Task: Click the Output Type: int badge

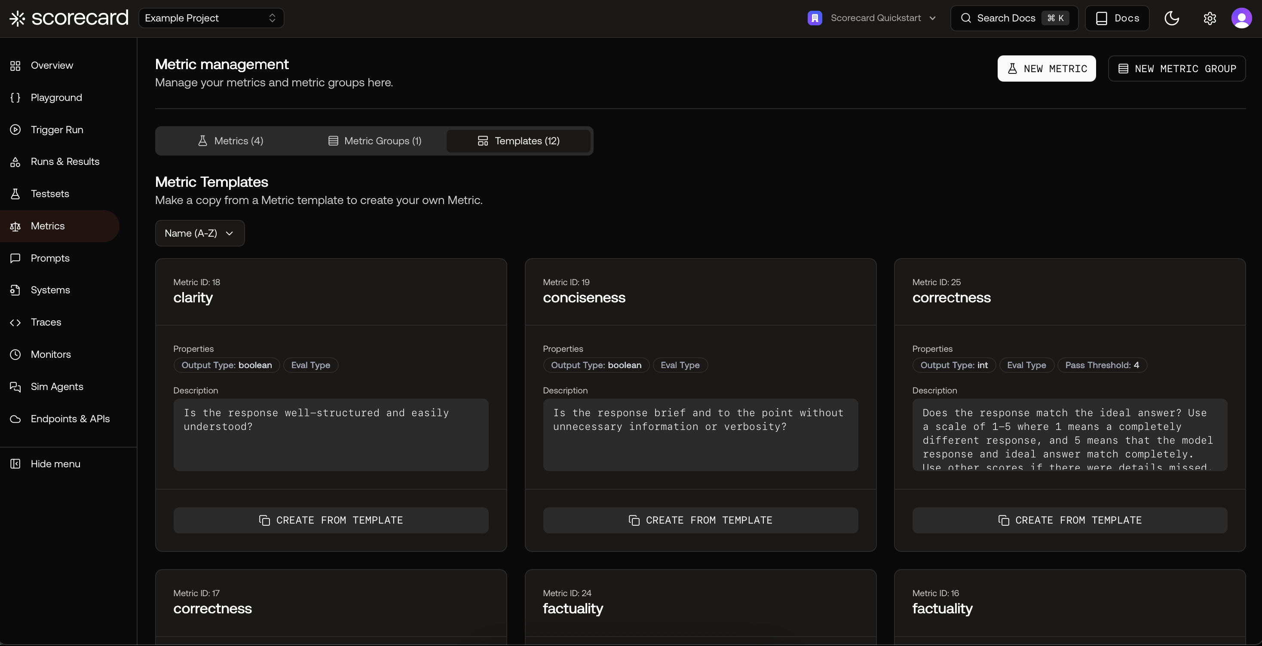Action: [x=954, y=365]
